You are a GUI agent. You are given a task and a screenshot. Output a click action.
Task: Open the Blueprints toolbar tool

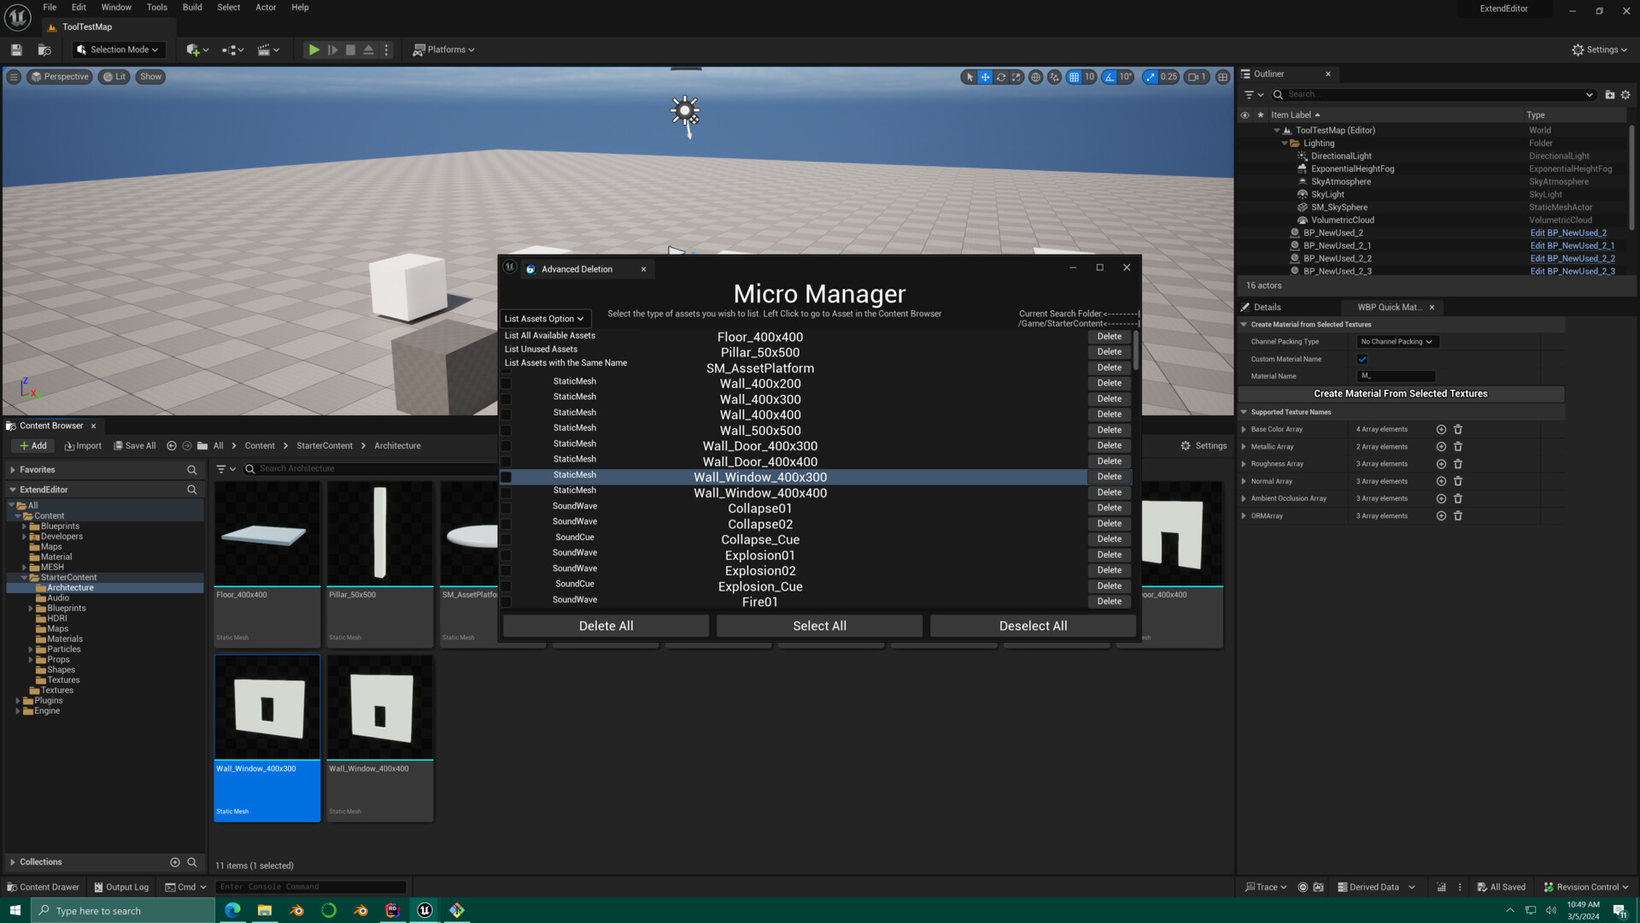point(229,50)
